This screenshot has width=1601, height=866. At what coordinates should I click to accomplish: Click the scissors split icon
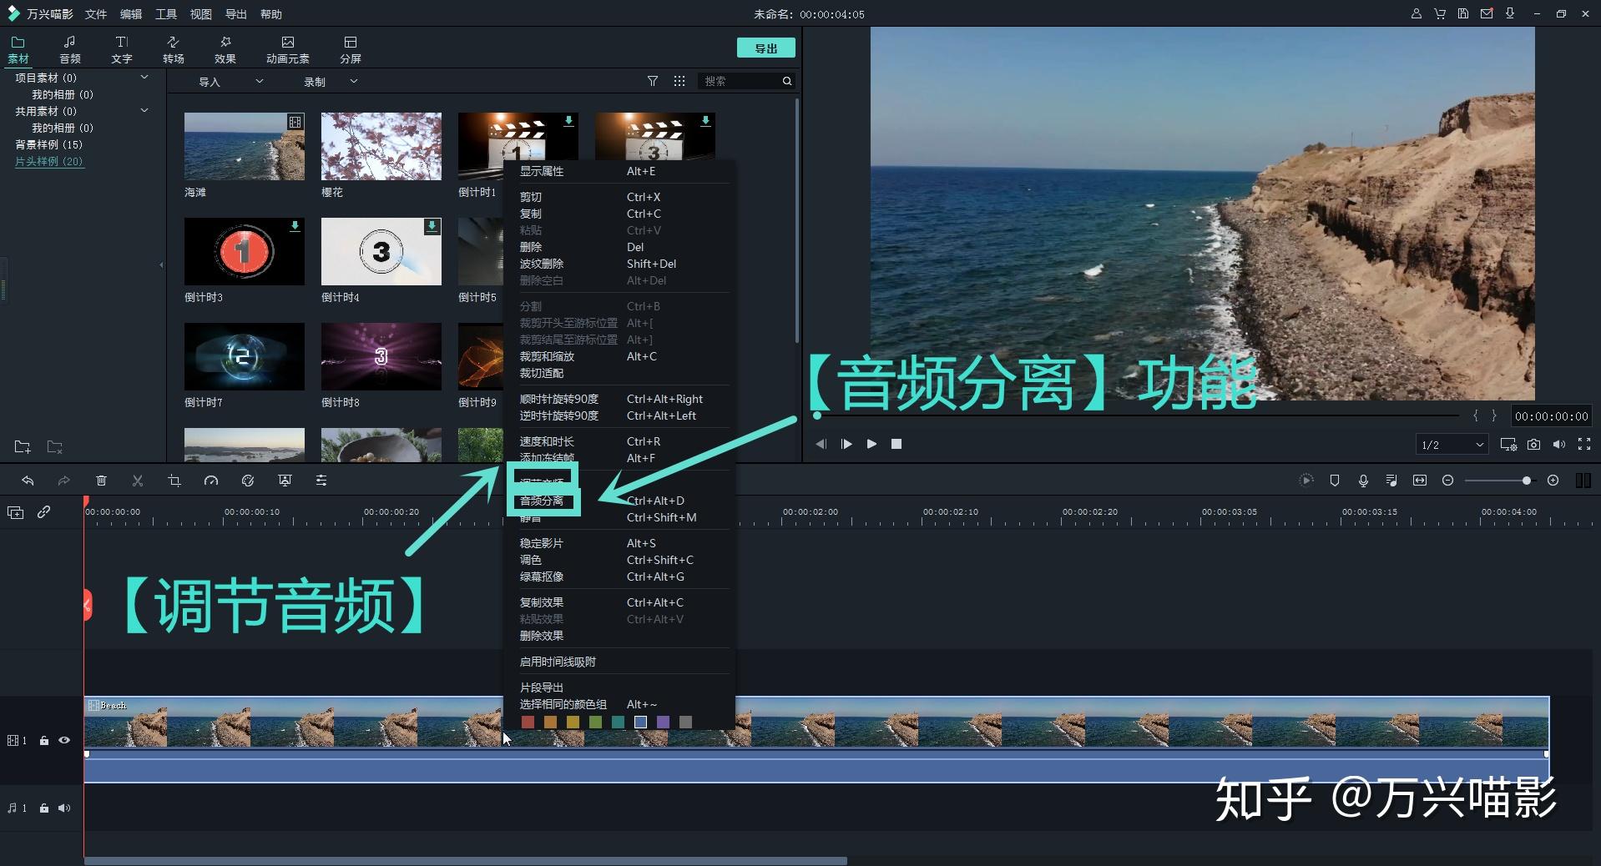[138, 481]
